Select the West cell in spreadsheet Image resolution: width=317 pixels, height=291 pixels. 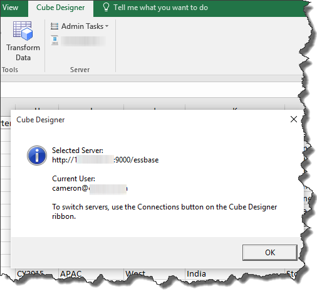tap(154, 273)
